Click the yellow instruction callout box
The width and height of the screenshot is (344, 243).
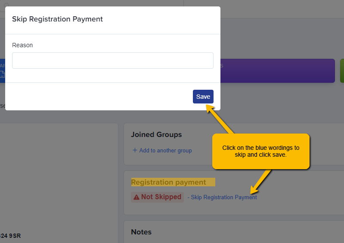(261, 151)
